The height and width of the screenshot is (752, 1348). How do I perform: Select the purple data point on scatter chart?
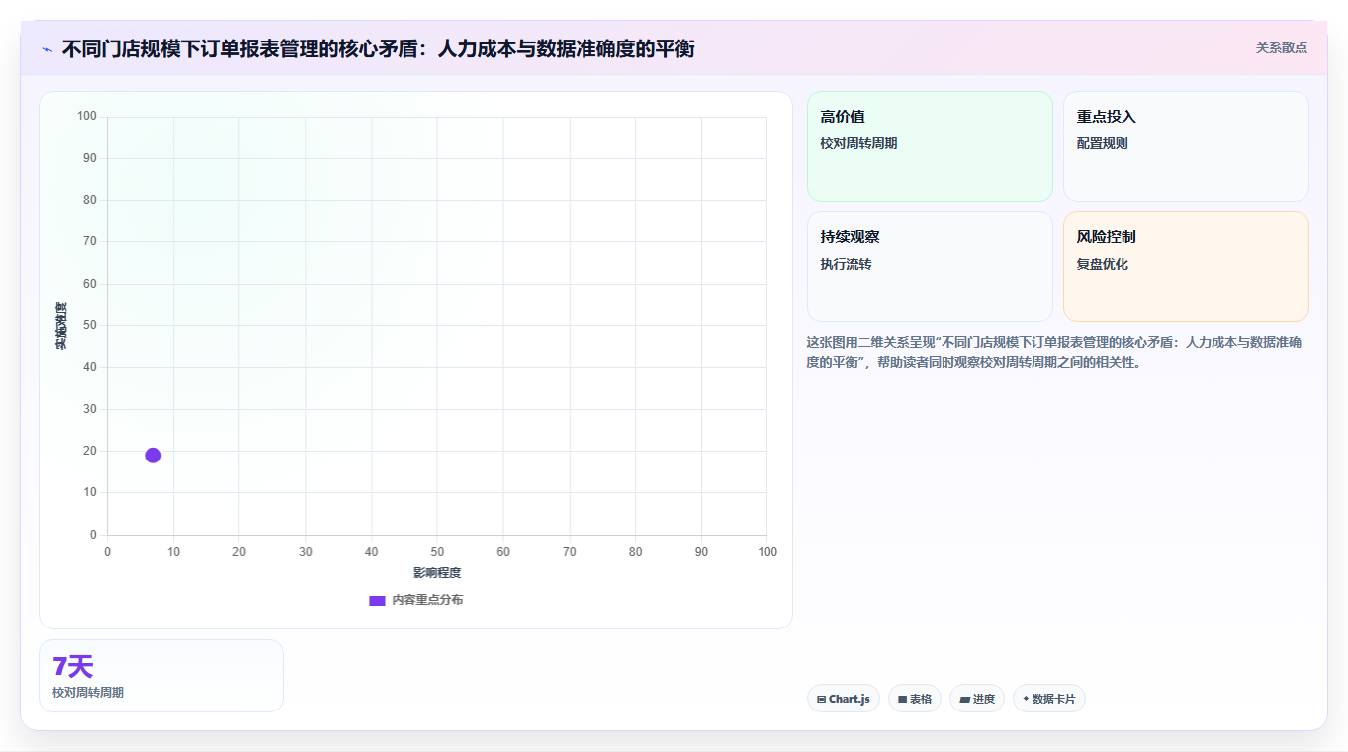click(153, 455)
